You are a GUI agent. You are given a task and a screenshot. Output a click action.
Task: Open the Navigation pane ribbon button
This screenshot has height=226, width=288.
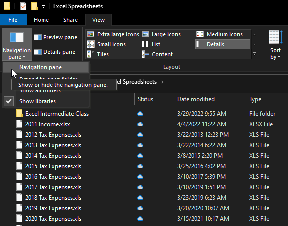click(17, 44)
